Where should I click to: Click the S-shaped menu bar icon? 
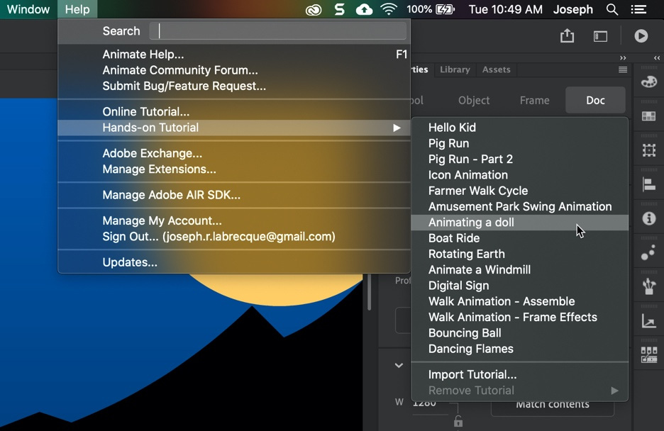click(339, 9)
